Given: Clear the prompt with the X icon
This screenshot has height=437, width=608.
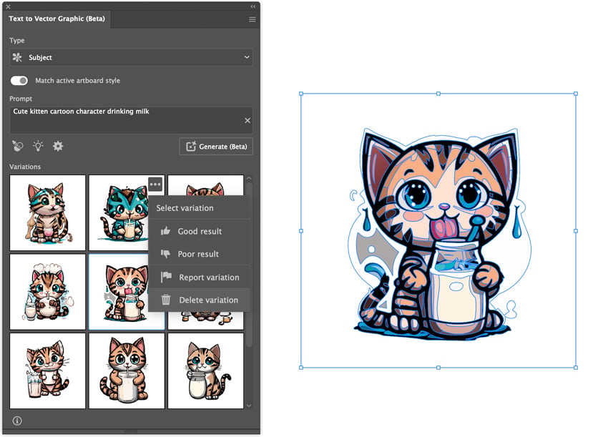Looking at the screenshot, I should click(247, 121).
